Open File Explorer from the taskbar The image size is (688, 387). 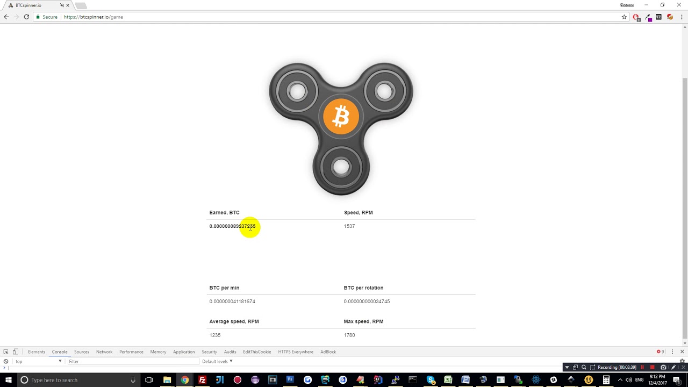tap(167, 380)
